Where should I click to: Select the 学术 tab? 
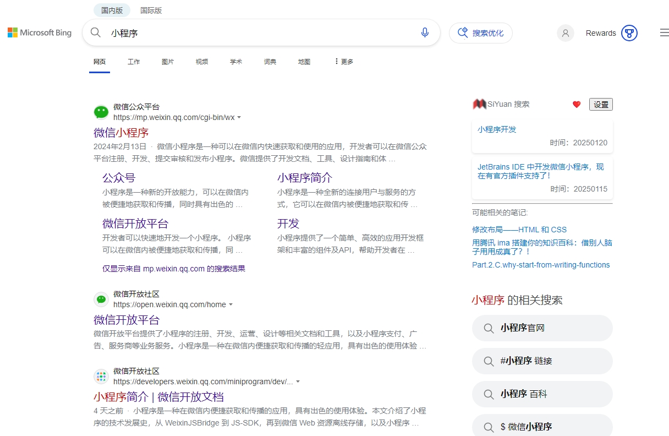(236, 61)
